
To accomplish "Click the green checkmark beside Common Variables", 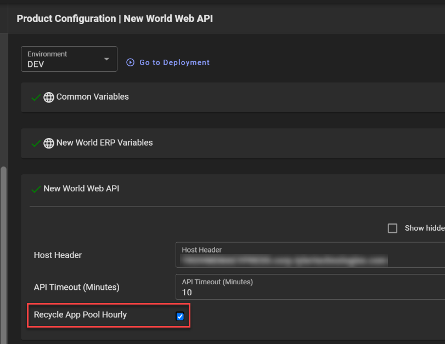I will click(x=36, y=98).
